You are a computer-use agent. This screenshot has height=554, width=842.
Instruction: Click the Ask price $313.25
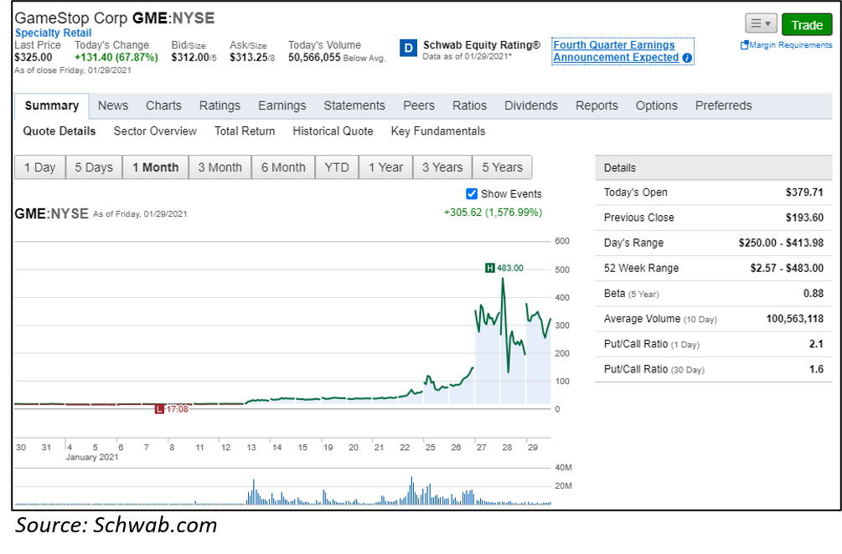[x=248, y=58]
